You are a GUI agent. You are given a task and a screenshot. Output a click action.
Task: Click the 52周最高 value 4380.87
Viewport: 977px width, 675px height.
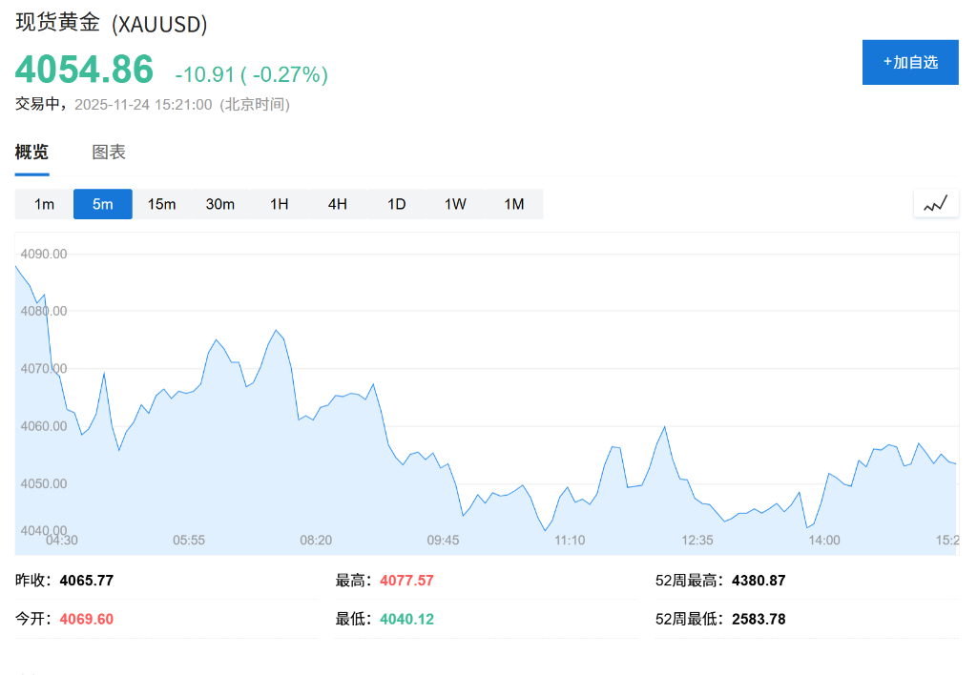point(759,580)
